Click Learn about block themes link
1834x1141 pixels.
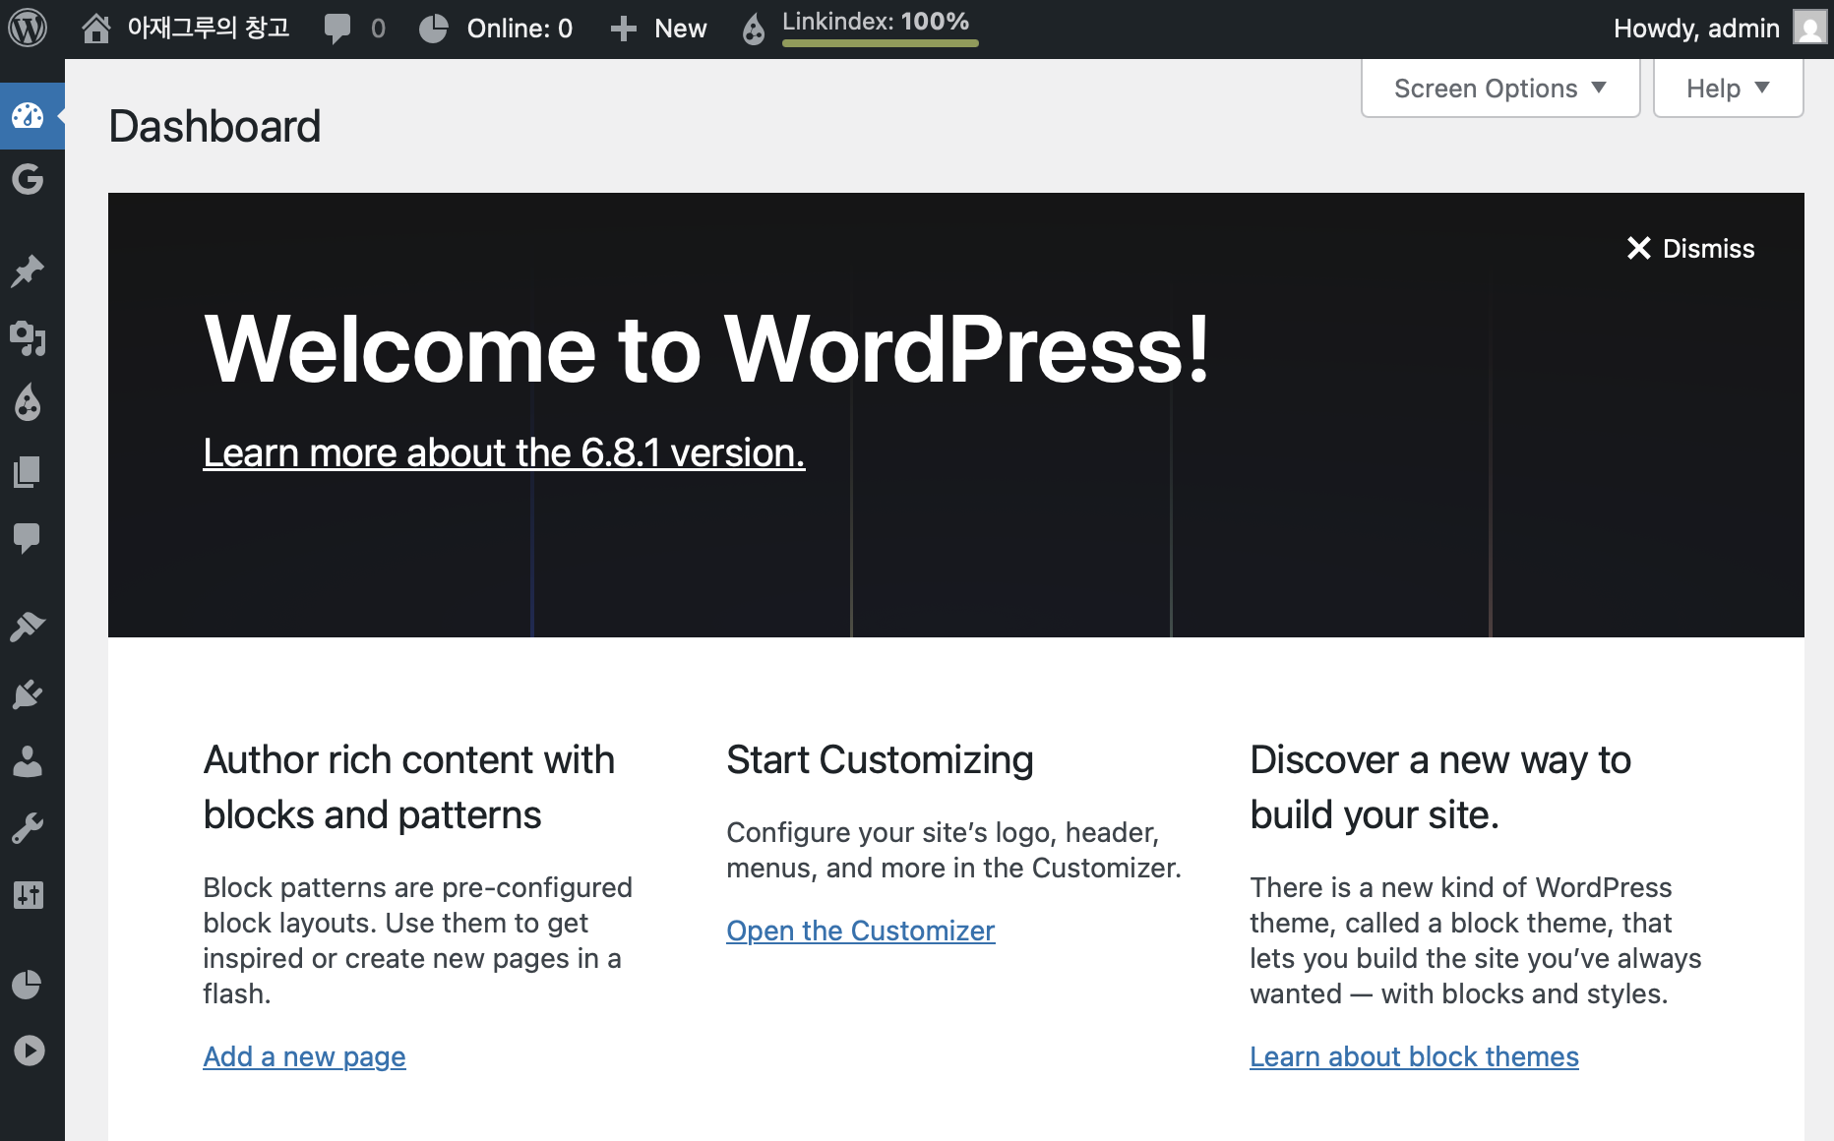coord(1414,1056)
